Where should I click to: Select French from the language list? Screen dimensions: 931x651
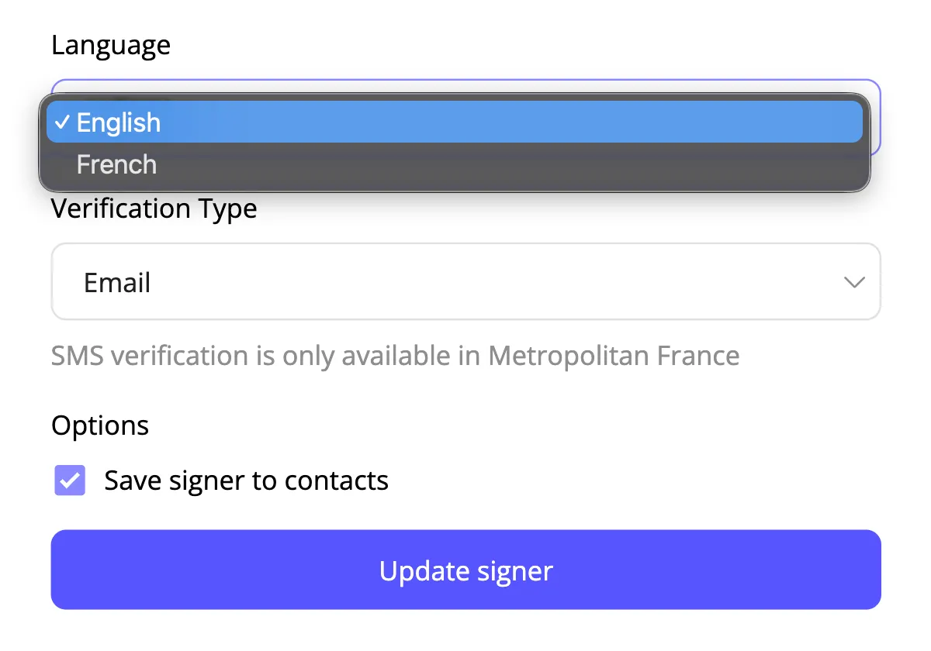tap(116, 164)
